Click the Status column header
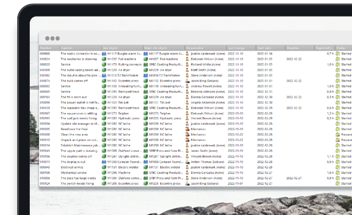 [343, 48]
